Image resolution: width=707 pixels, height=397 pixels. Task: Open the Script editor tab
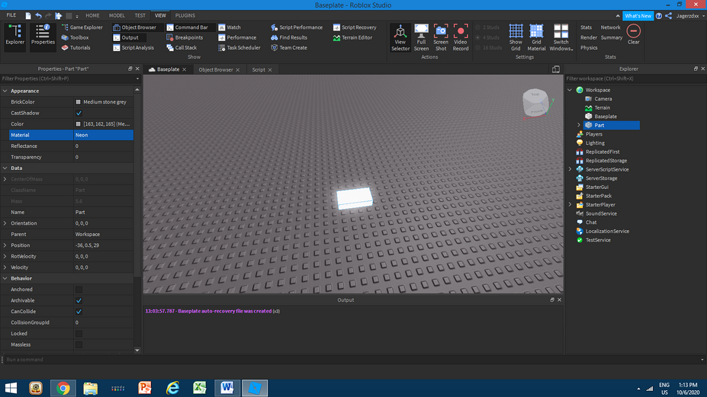[258, 69]
